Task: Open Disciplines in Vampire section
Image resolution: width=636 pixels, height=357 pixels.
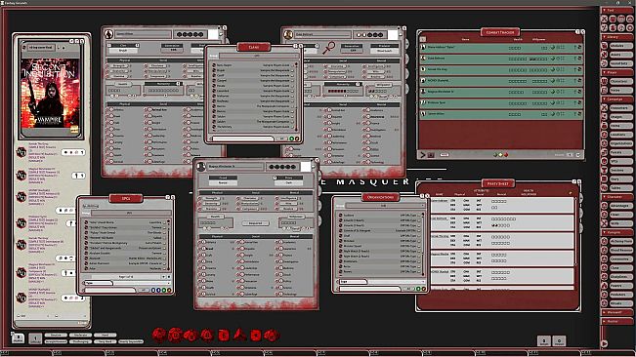Action: click(621, 276)
